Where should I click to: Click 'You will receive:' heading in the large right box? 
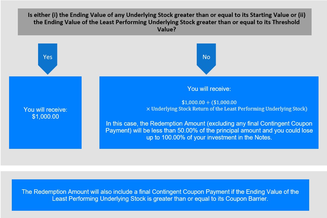point(209,89)
